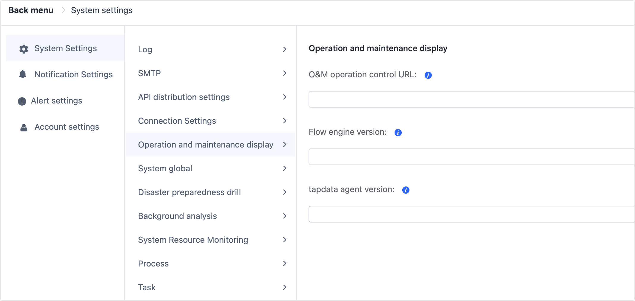Click the System Settings gear icon
635x301 pixels.
(x=23, y=48)
